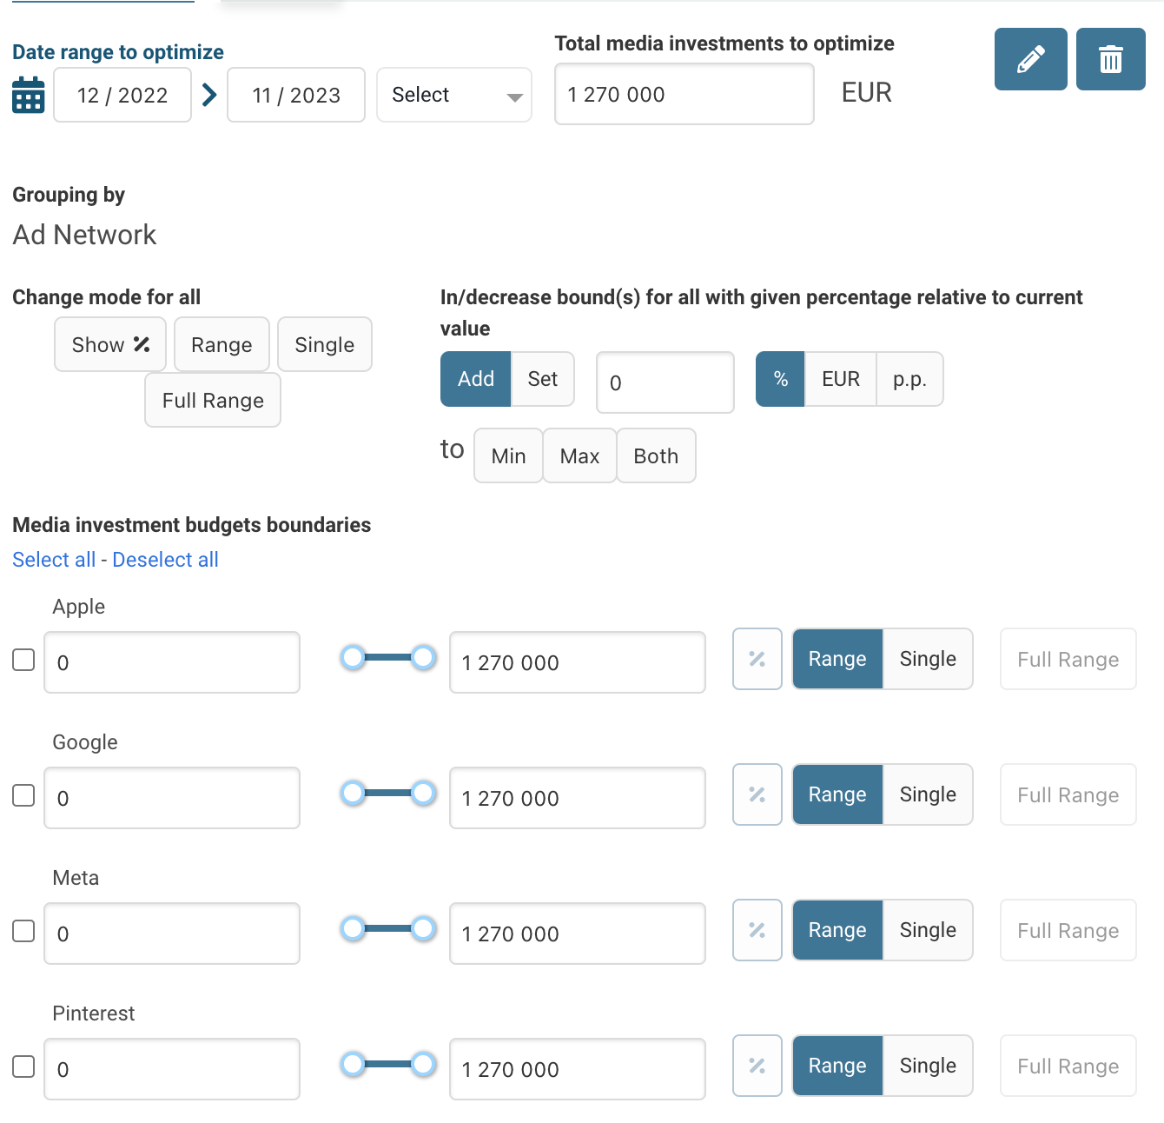The image size is (1164, 1123).
Task: Switch to Add mode for bounds
Action: pos(476,379)
